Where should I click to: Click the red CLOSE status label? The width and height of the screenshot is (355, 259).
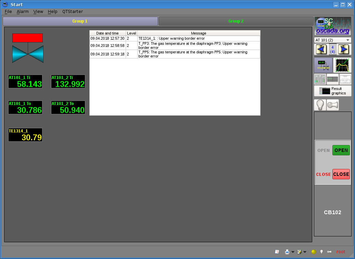tap(324, 174)
